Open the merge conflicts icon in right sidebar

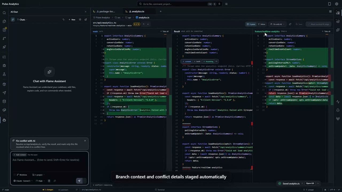pyautogui.click(x=338, y=13)
